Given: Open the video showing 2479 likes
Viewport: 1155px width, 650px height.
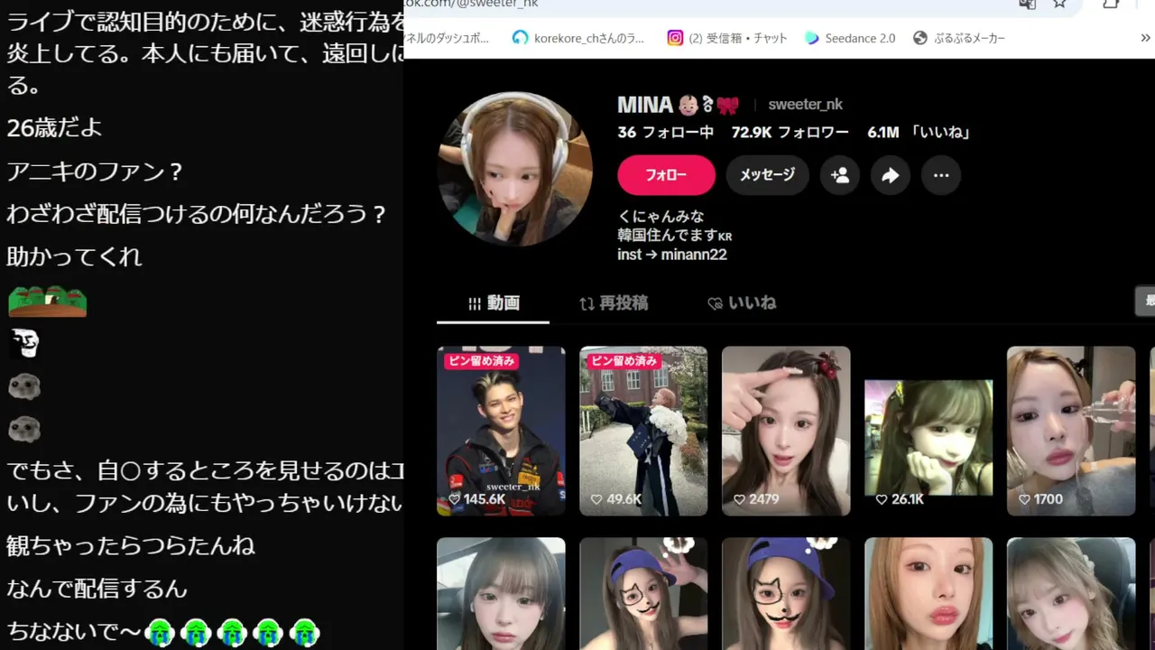Looking at the screenshot, I should click(786, 431).
